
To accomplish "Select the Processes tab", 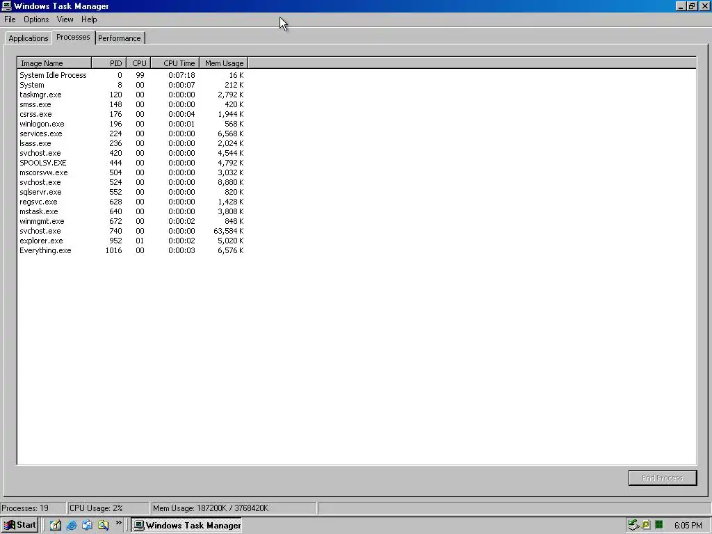I will (73, 38).
